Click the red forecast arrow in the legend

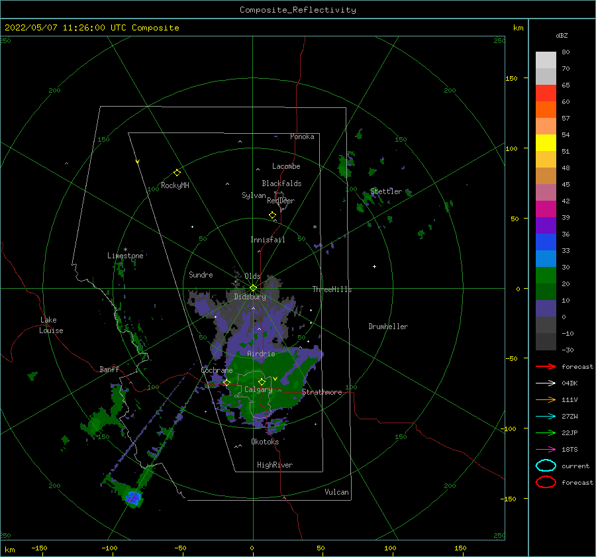pyautogui.click(x=546, y=366)
